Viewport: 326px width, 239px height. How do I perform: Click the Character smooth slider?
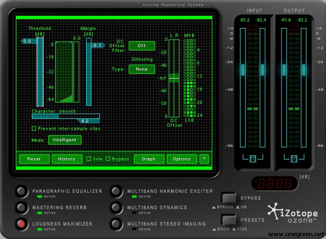pyautogui.click(x=66, y=116)
